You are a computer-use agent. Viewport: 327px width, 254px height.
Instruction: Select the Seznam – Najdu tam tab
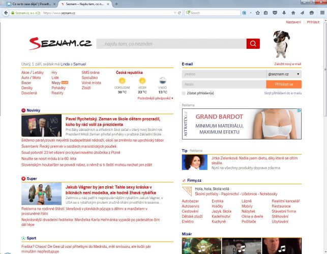pos(84,4)
